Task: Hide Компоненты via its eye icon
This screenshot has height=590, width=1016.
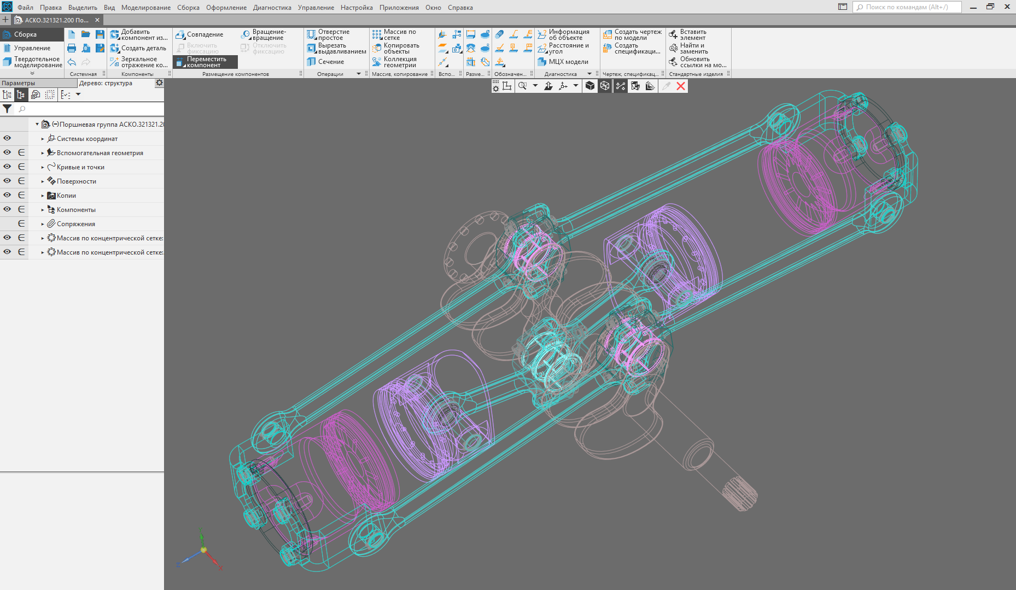Action: (x=7, y=209)
